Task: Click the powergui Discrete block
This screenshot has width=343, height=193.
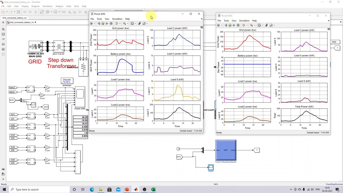Action: (67, 81)
